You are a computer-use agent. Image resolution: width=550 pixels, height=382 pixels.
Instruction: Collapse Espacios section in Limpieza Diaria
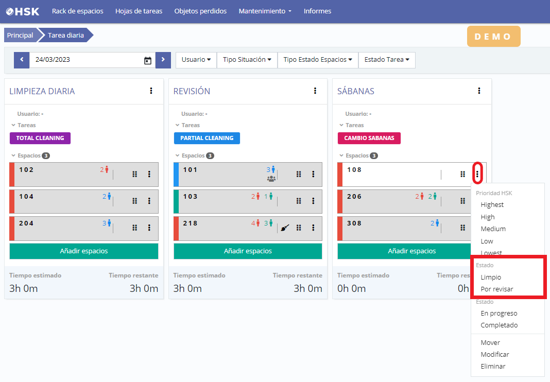pos(14,155)
